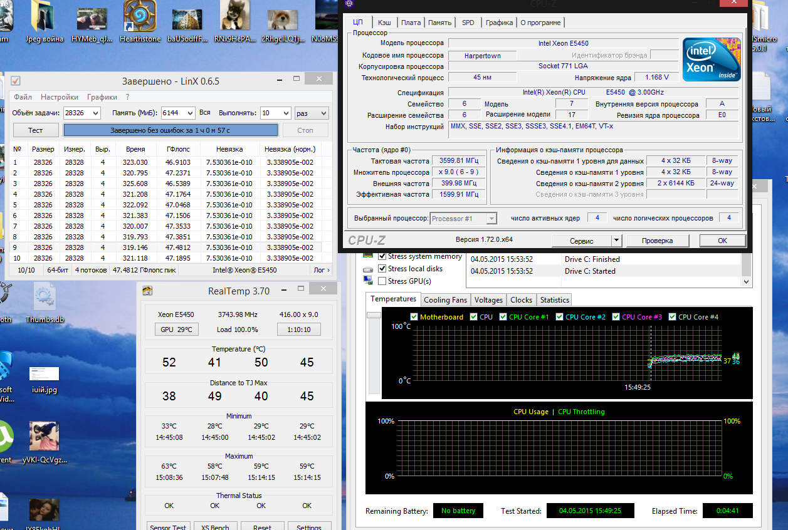Open the Thumbs.db file icon

(x=45, y=297)
